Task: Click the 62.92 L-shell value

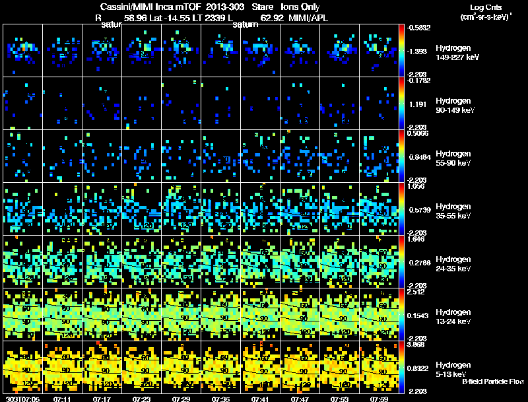Action: 272,18
